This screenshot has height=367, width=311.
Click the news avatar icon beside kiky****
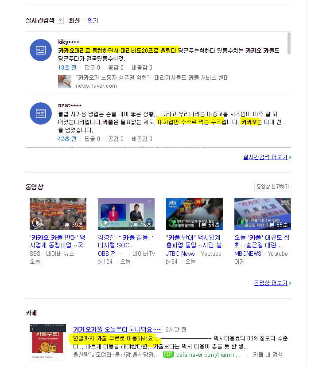(x=41, y=50)
